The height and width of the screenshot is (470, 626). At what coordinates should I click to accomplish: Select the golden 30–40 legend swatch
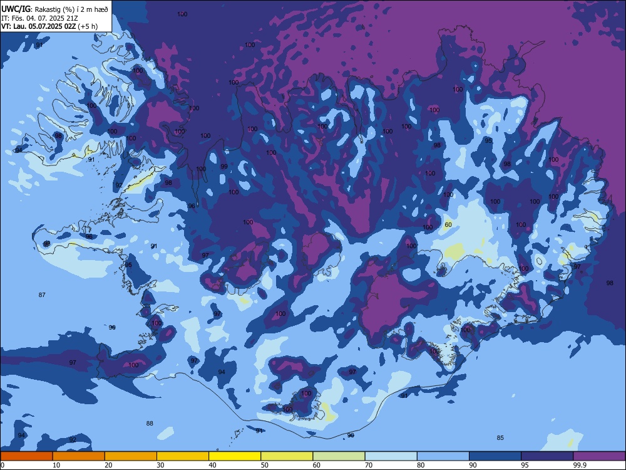coord(183,456)
